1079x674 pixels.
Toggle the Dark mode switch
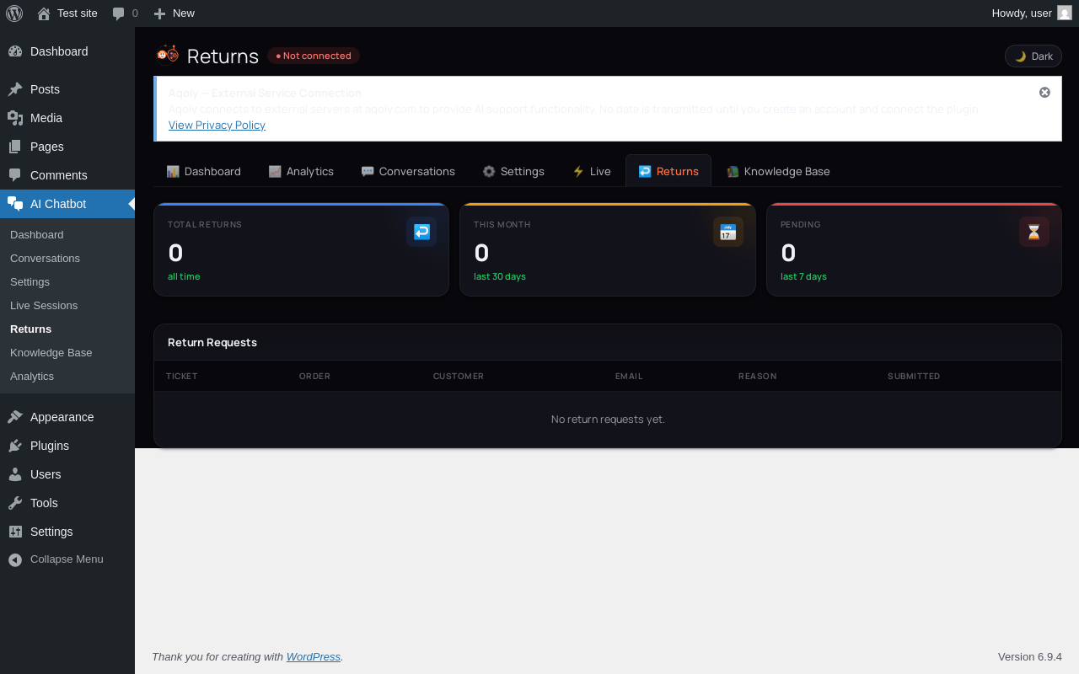point(1033,56)
